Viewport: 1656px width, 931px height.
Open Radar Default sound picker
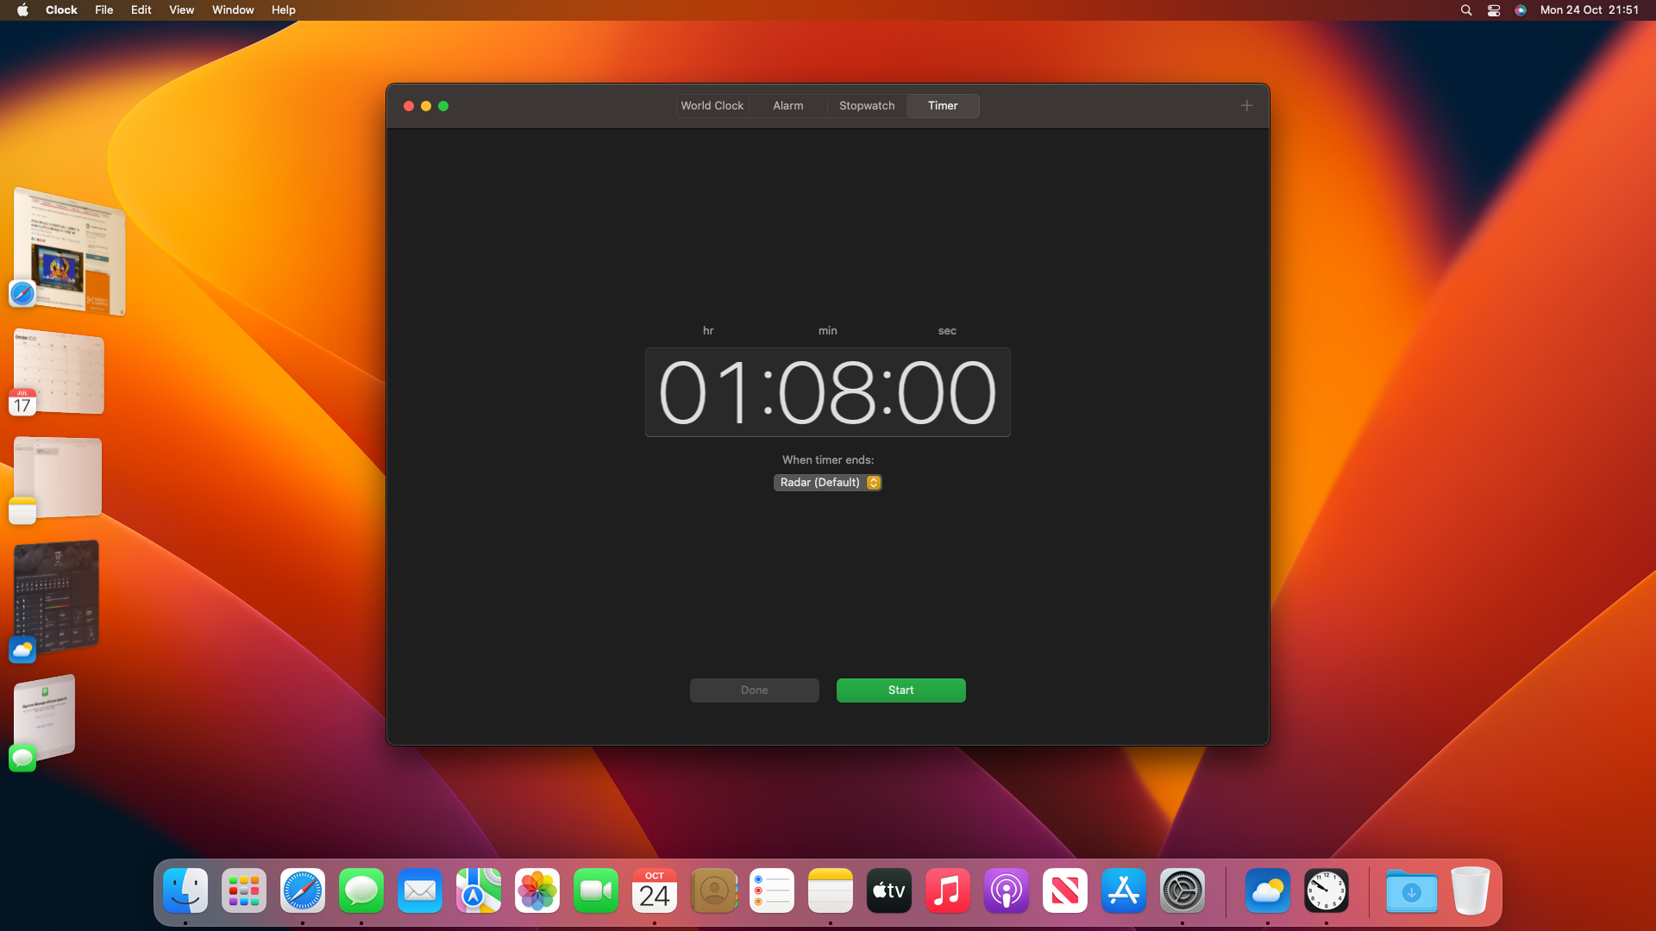pos(828,482)
